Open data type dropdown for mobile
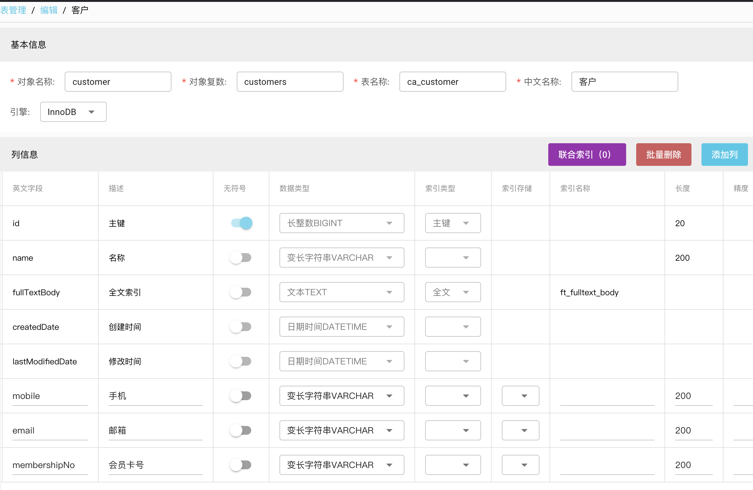This screenshot has height=490, width=753. pyautogui.click(x=341, y=396)
